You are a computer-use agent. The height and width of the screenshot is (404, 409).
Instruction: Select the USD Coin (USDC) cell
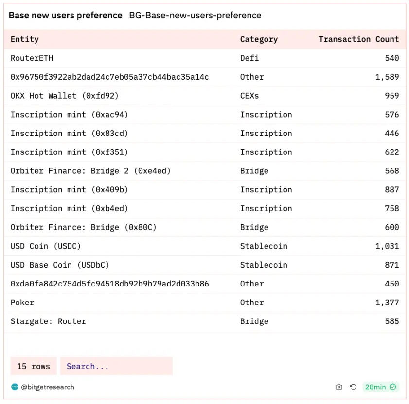(x=46, y=246)
